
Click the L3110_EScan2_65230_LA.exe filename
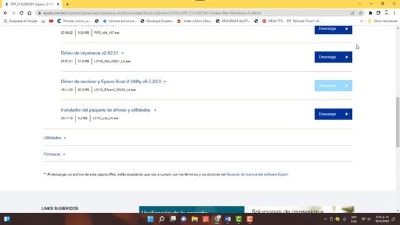pyautogui.click(x=115, y=90)
